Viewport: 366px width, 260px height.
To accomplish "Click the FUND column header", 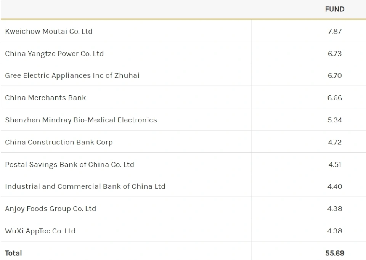I will [334, 9].
